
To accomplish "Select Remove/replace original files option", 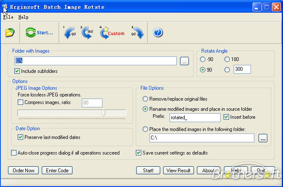I will 175,99.
